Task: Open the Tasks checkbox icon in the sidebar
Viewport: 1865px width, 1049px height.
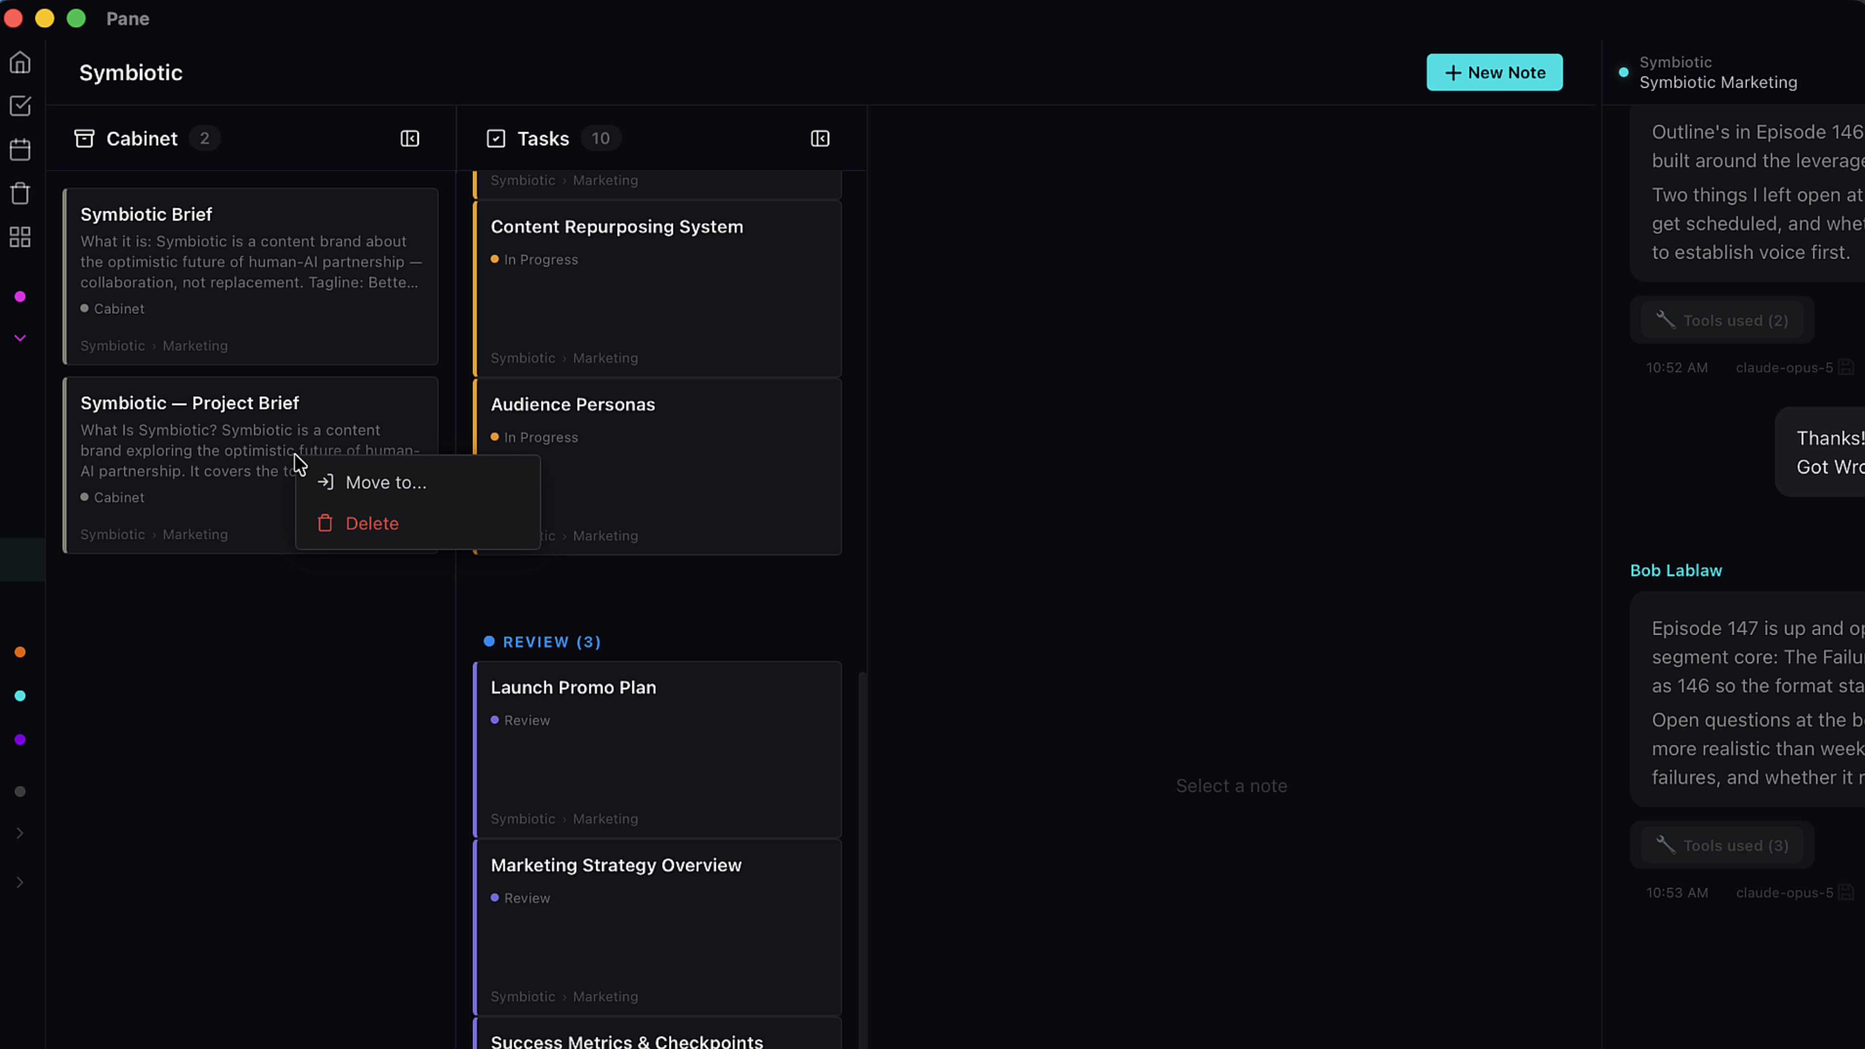Action: (x=21, y=105)
